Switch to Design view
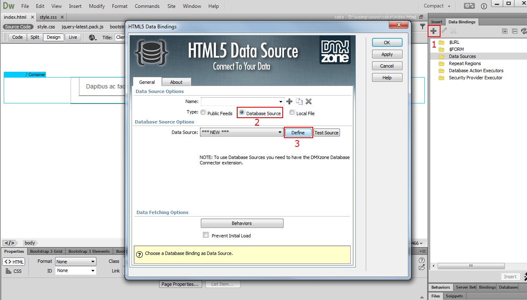The image size is (527, 300). pos(53,37)
